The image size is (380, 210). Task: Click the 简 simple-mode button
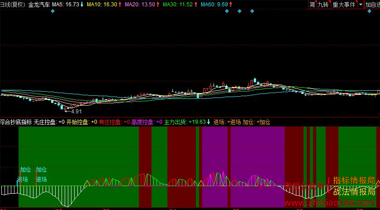pyautogui.click(x=313, y=5)
